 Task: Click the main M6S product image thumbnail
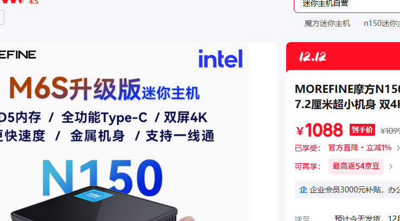coord(124,132)
